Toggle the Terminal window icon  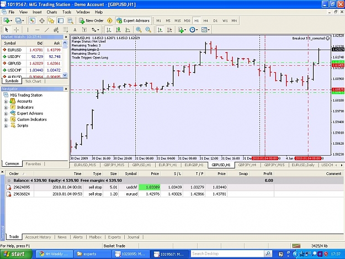tap(61, 20)
